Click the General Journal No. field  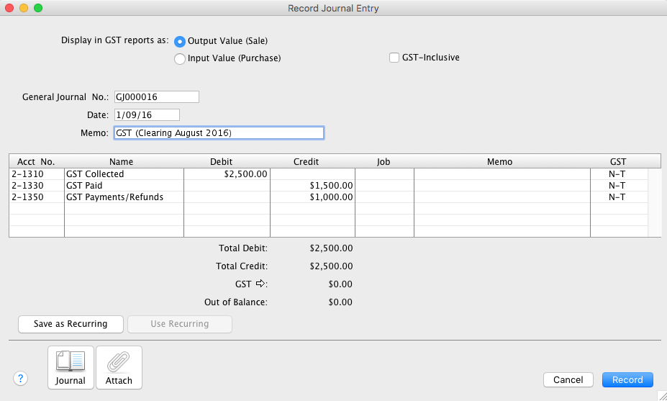tap(155, 97)
